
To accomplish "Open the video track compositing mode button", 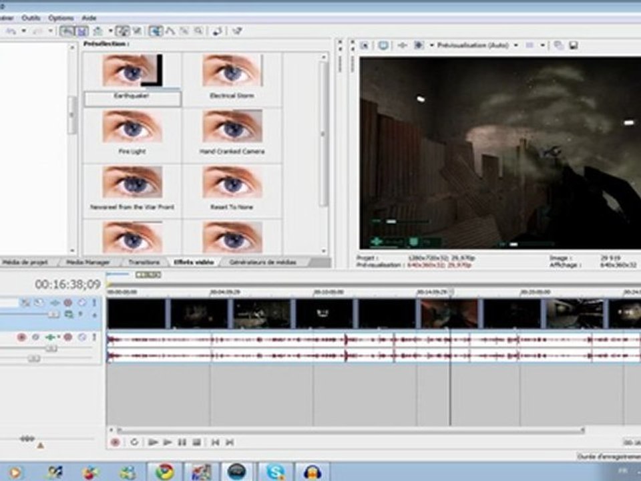I will [69, 314].
